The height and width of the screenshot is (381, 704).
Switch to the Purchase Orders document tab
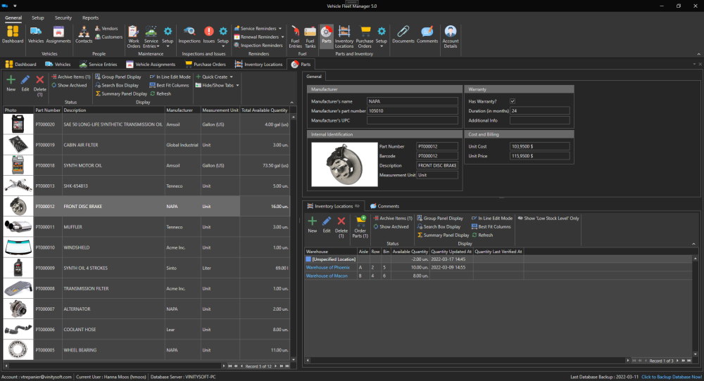tap(205, 64)
